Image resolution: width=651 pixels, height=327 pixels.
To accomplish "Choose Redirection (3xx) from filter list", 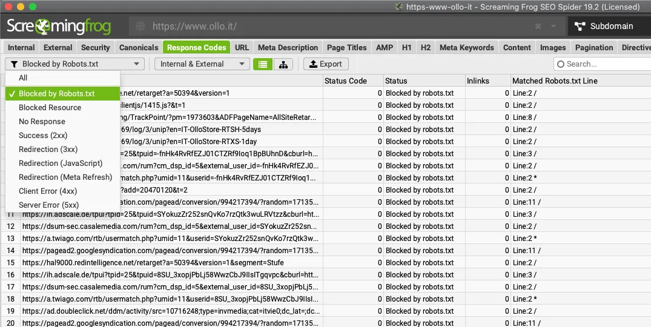I will click(x=48, y=150).
